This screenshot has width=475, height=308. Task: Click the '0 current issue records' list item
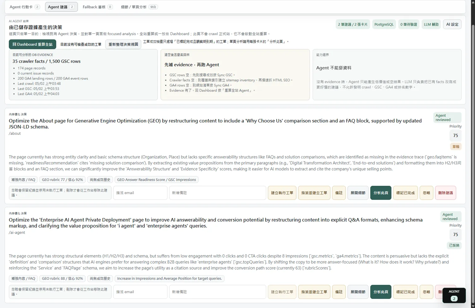coord(36,73)
